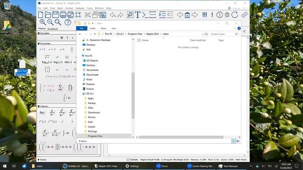This screenshot has width=303, height=170.
Task: Go forward with Maple's right arrow
Action: click(x=195, y=15)
